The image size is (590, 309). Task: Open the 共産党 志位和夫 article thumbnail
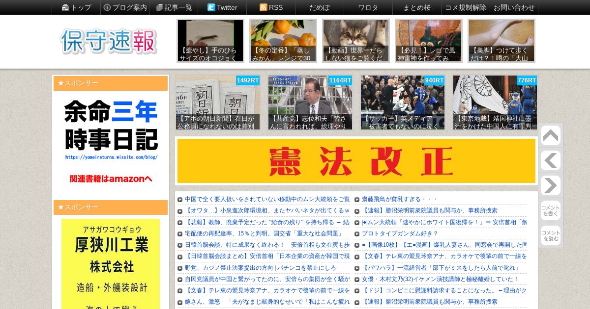[x=310, y=103]
